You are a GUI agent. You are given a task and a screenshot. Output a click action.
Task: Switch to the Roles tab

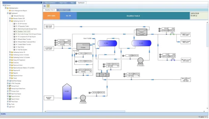[x=72, y=3]
